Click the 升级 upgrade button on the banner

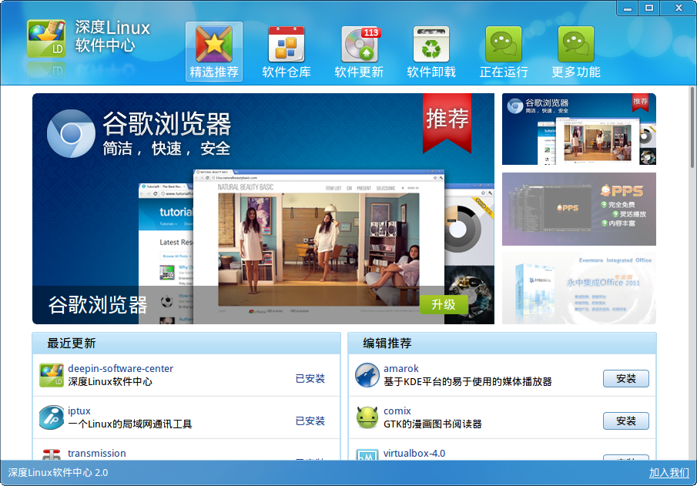pos(444,304)
